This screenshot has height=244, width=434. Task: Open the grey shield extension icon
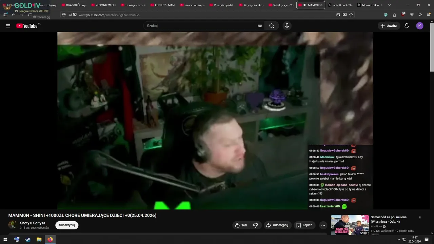pyautogui.click(x=412, y=15)
